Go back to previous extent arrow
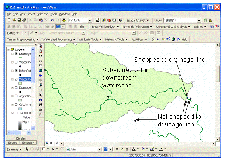This screenshot has height=161, width=225. point(41,75)
